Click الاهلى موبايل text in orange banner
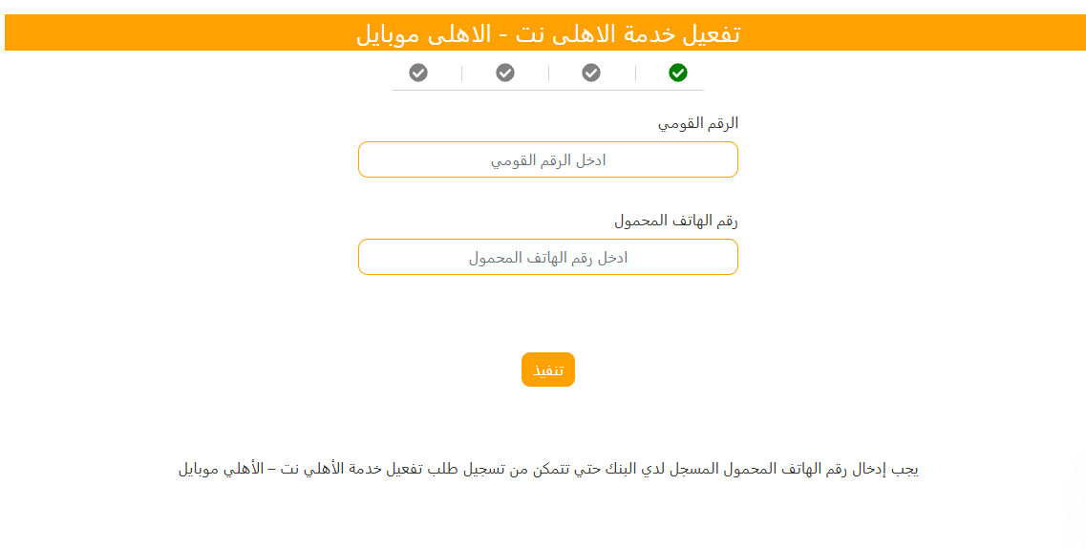This screenshot has width=1086, height=549. click(x=423, y=34)
